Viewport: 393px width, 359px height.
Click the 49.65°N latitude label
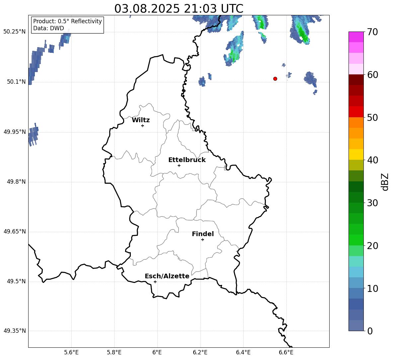[15, 231]
